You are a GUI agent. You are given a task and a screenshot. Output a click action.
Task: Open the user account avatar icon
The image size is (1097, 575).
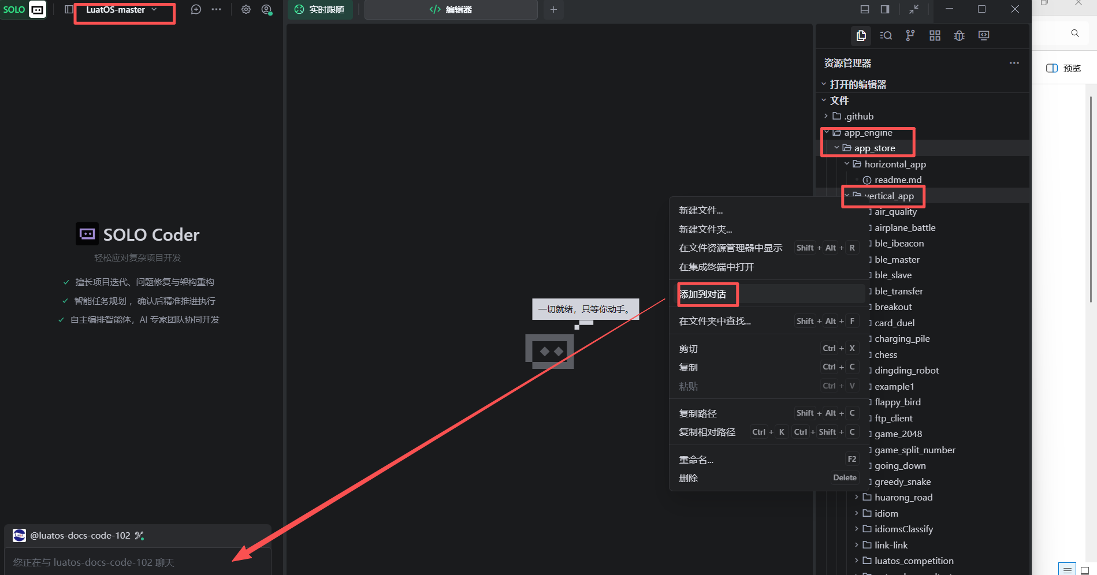point(266,9)
